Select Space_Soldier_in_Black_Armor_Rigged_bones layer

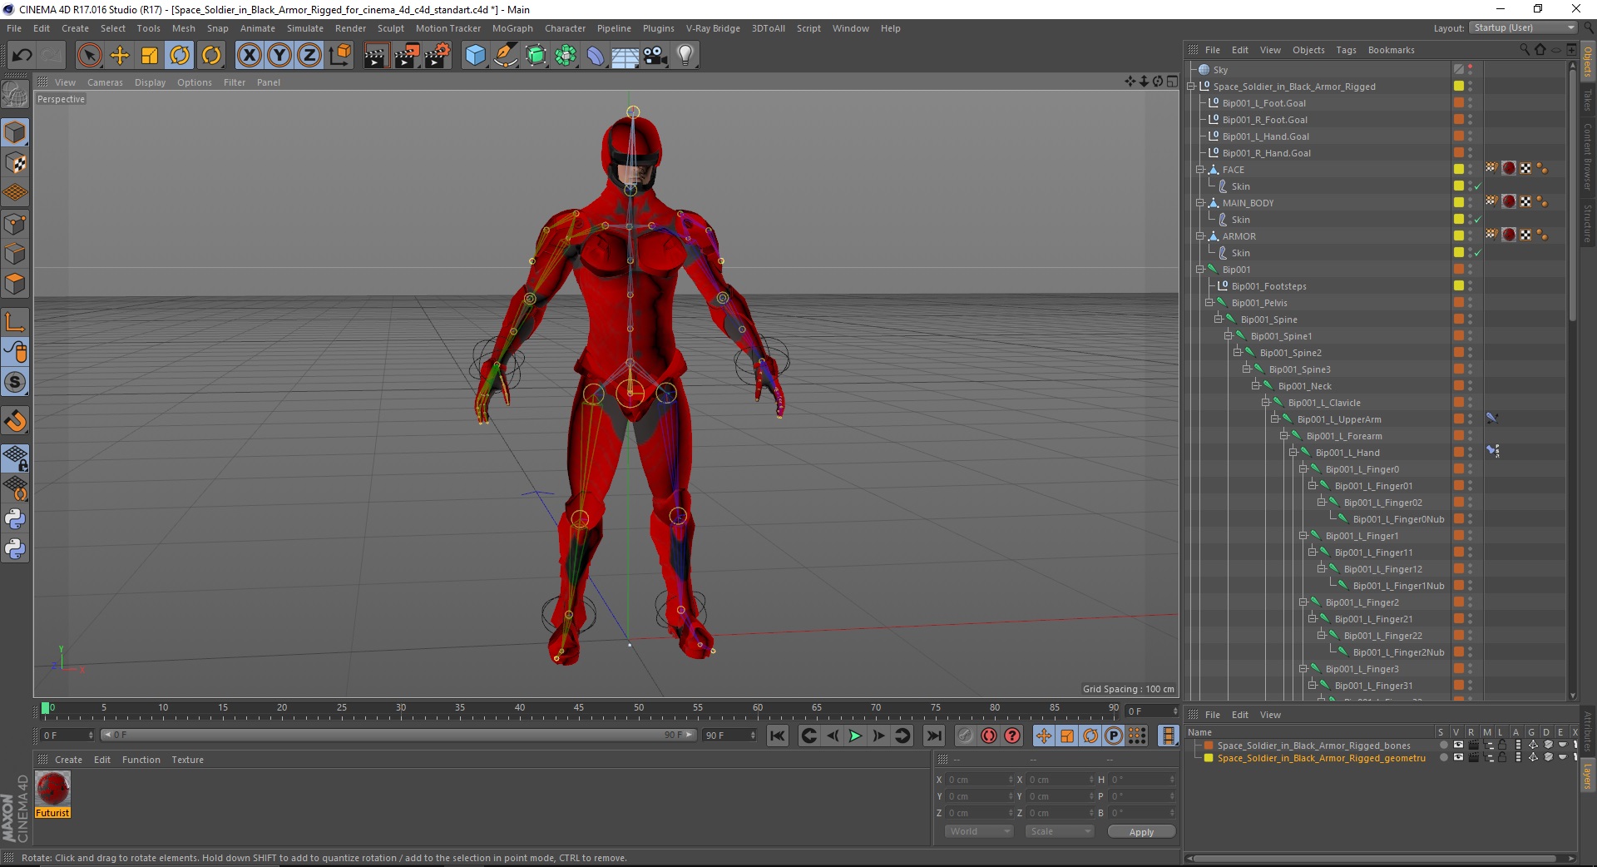pyautogui.click(x=1313, y=746)
